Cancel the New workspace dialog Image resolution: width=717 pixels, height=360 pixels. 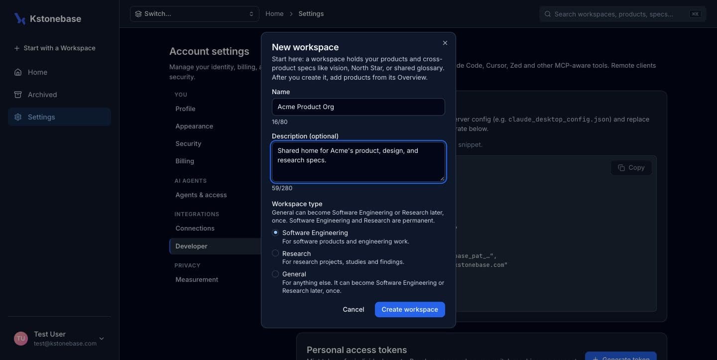tap(354, 310)
